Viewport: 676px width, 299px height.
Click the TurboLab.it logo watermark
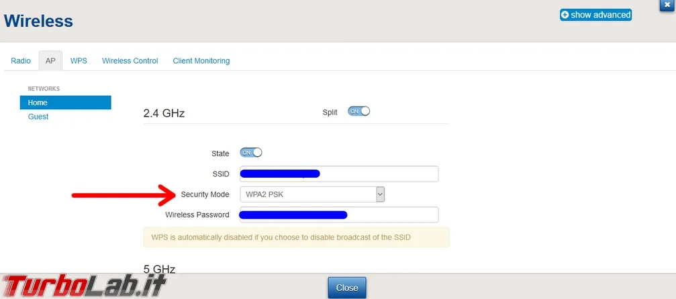pos(84,285)
